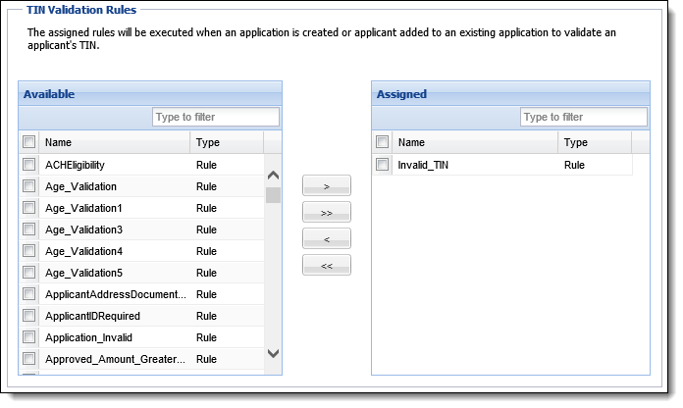Click scroll down arrow in Available list

pos(273,353)
